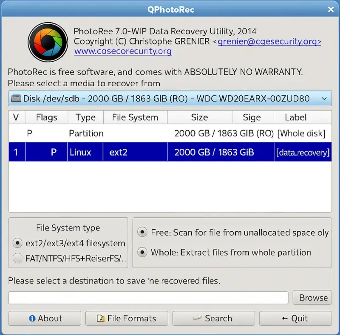This screenshot has height=335, width=340.
Task: Start a search with the Search button
Action: (213, 318)
